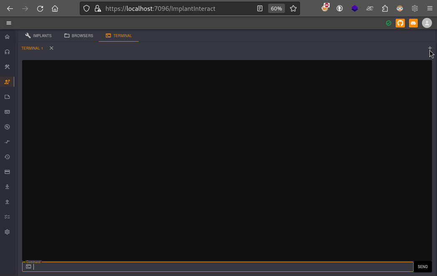Click the history clock sidebar icon

[x=7, y=157]
